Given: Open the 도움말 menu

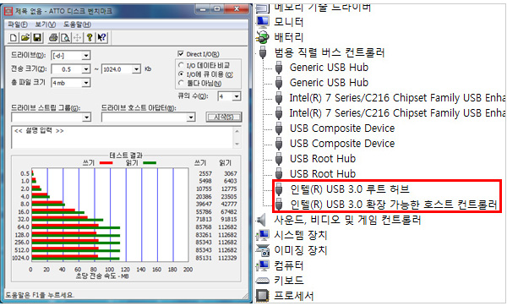Looking at the screenshot, I should click(x=77, y=25).
